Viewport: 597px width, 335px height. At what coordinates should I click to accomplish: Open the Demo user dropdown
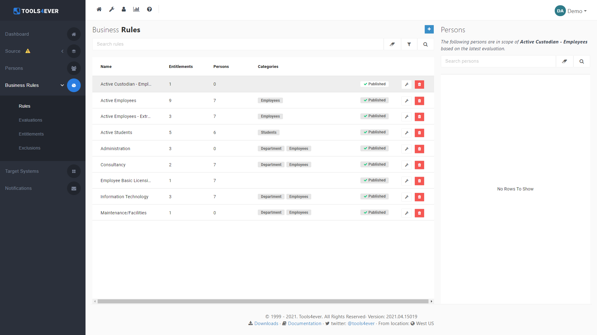tap(571, 11)
